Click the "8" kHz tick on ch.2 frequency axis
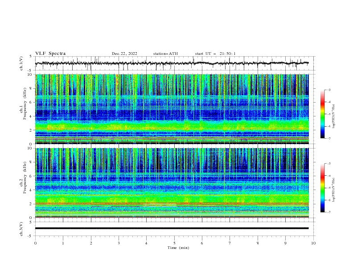 click(x=32, y=162)
